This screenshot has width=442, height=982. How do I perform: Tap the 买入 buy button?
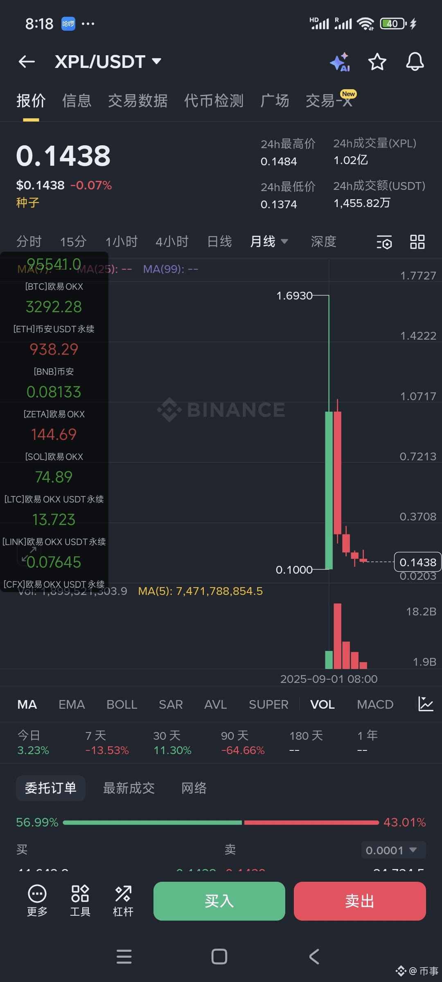[219, 901]
